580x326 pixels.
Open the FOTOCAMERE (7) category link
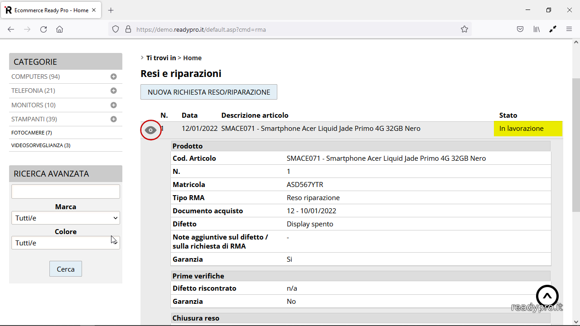tap(32, 133)
